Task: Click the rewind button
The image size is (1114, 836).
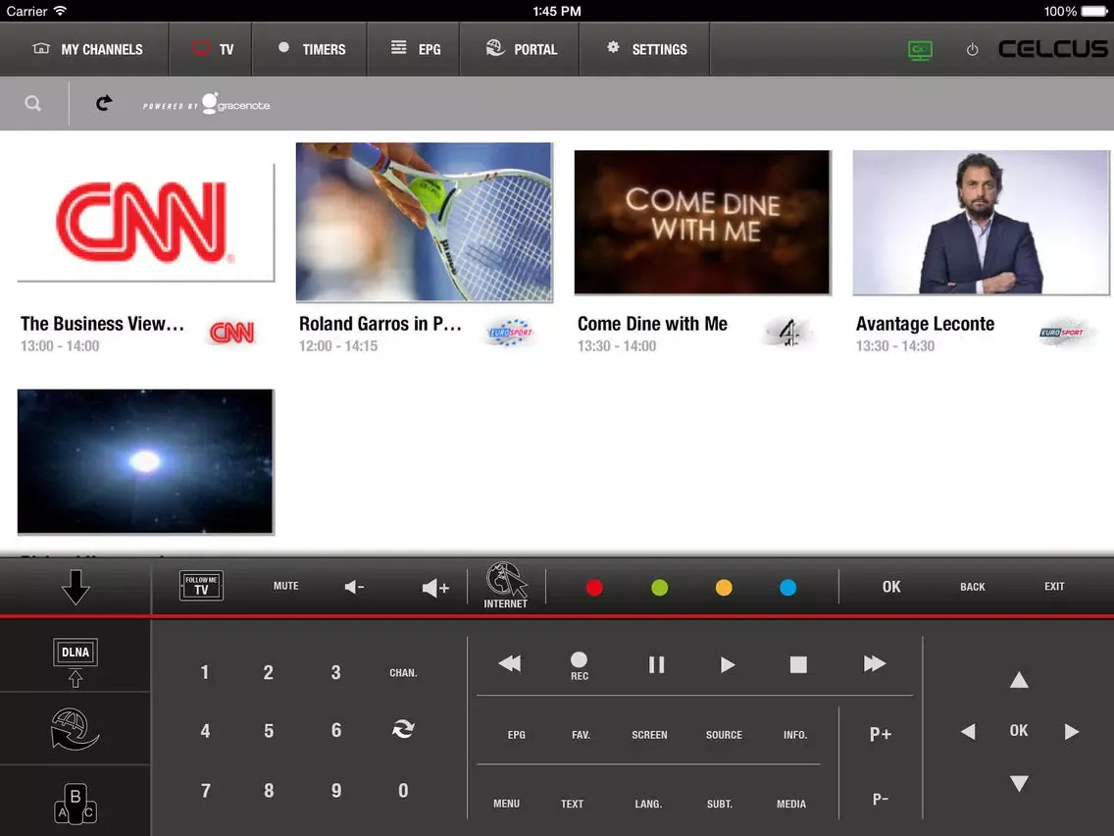Action: (x=509, y=664)
